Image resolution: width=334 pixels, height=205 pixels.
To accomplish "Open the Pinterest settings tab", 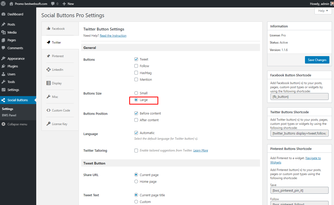I will point(60,56).
